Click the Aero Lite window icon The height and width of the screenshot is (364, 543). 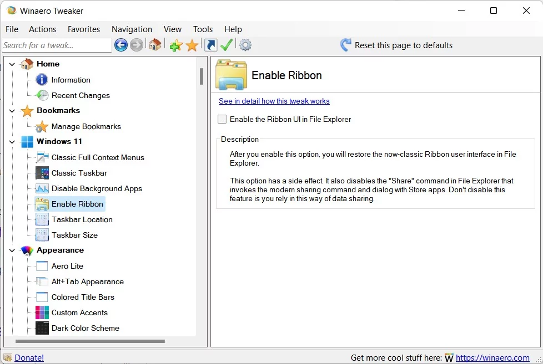tap(42, 266)
